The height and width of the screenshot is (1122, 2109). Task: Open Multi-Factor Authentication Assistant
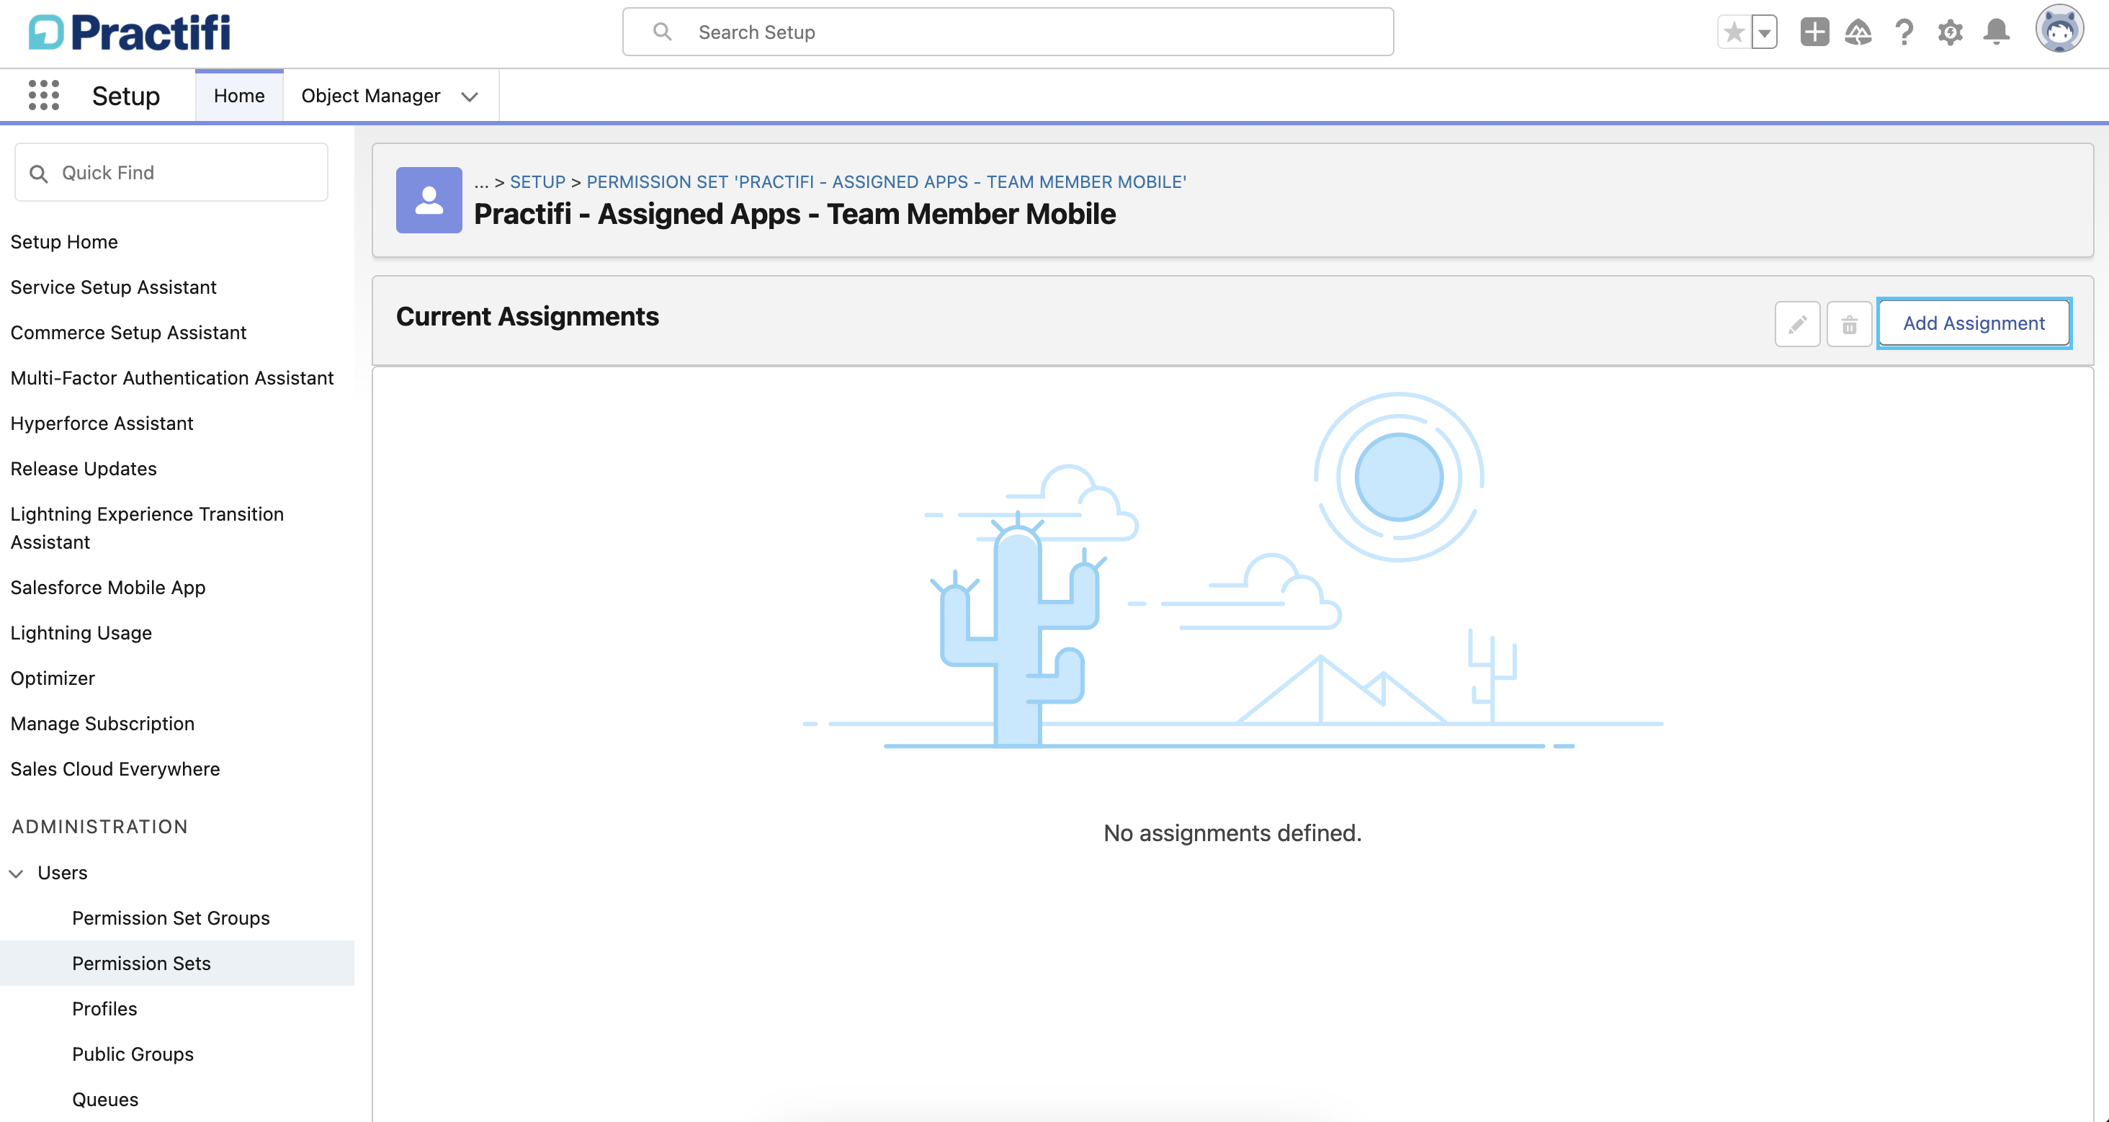point(172,378)
